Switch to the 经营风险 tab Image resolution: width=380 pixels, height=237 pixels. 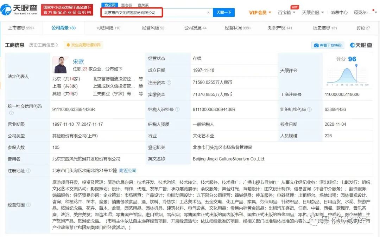point(153,28)
